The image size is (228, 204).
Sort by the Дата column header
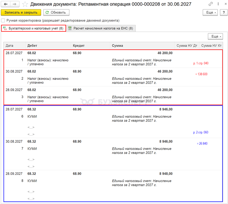pos(14,46)
